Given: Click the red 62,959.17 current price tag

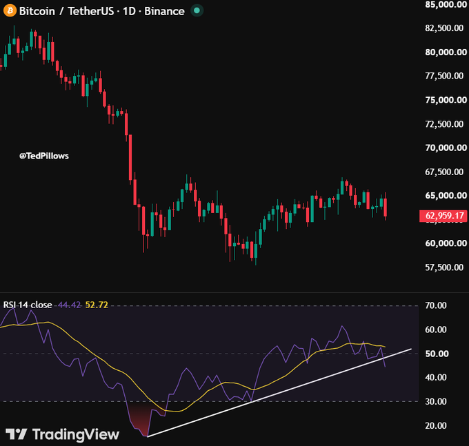Looking at the screenshot, I should pos(443,216).
